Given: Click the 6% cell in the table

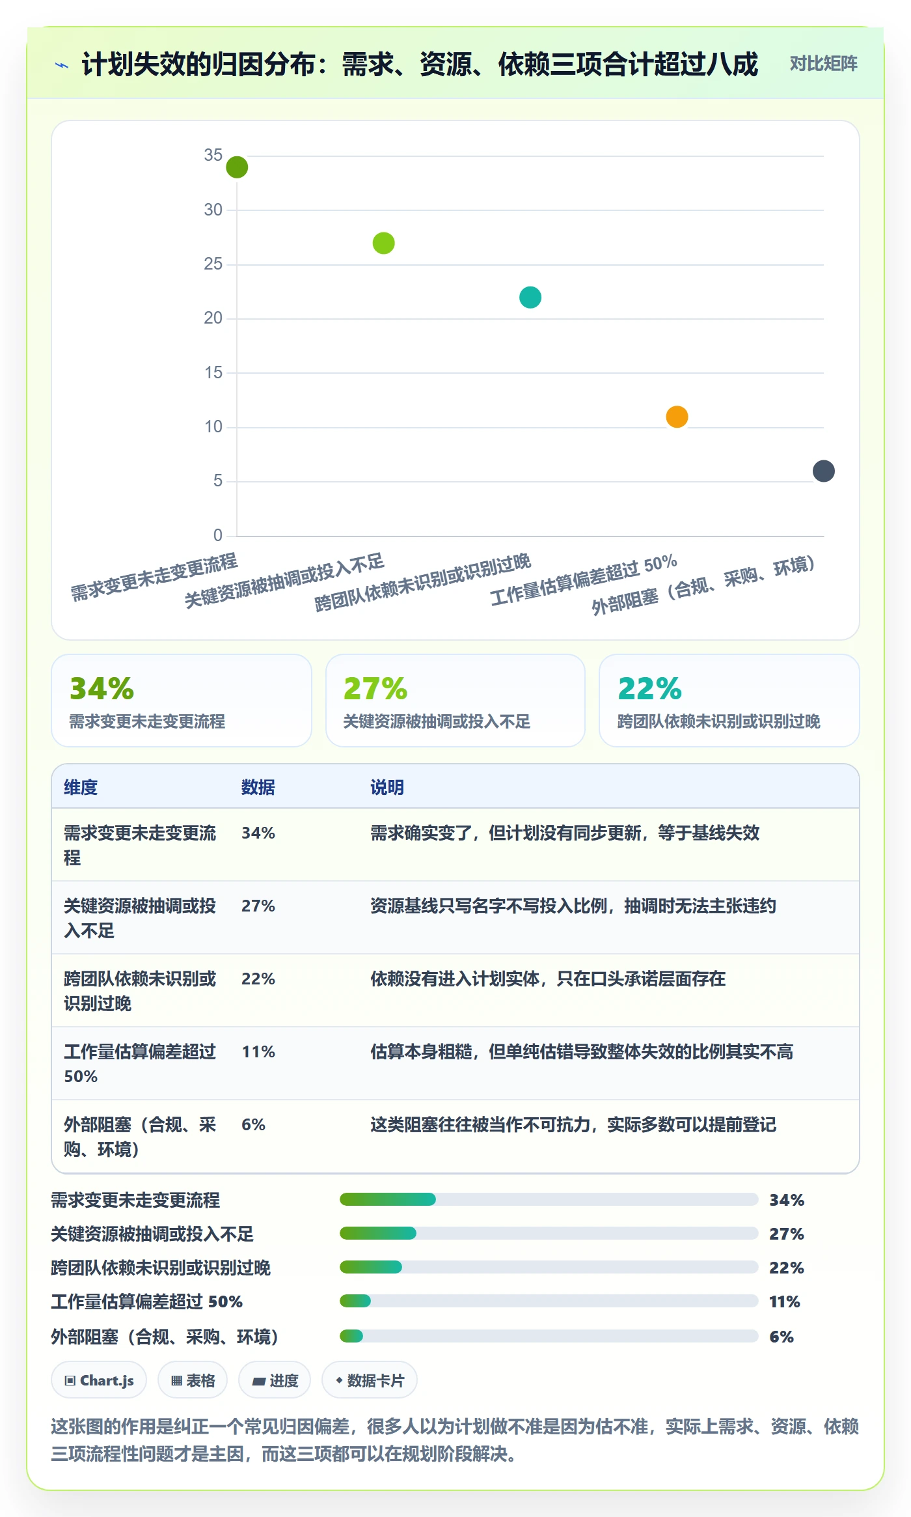Looking at the screenshot, I should point(253,1124).
